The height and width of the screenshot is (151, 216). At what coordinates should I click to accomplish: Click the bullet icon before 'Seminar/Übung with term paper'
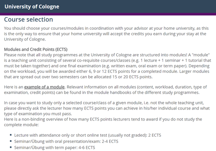[x=11, y=147]
